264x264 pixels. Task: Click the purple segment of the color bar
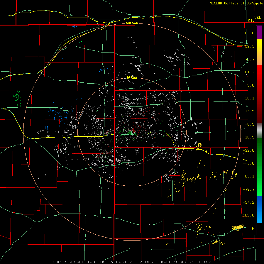259,33
